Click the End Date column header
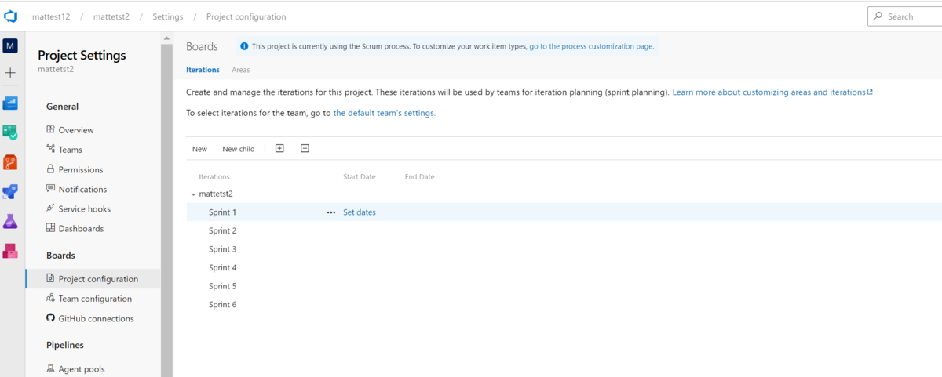The image size is (942, 377). coord(420,177)
